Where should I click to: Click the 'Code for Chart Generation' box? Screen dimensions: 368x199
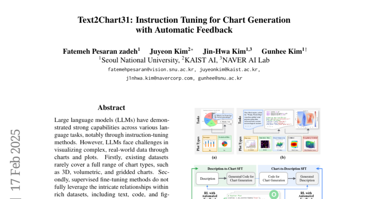tap(274, 178)
